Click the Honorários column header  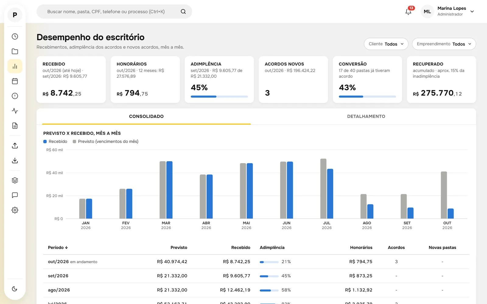coord(361,247)
